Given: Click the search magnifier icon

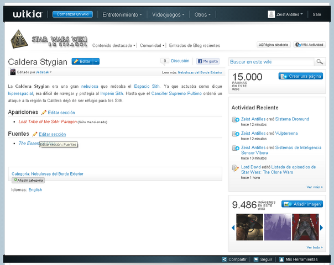Looking at the screenshot, I should 320,62.
